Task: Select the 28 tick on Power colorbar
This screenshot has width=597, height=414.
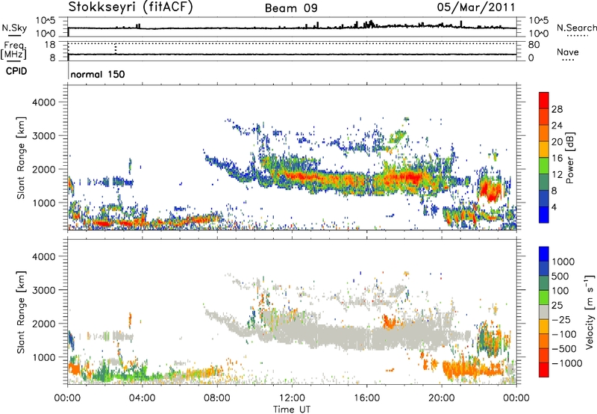Action: point(557,109)
